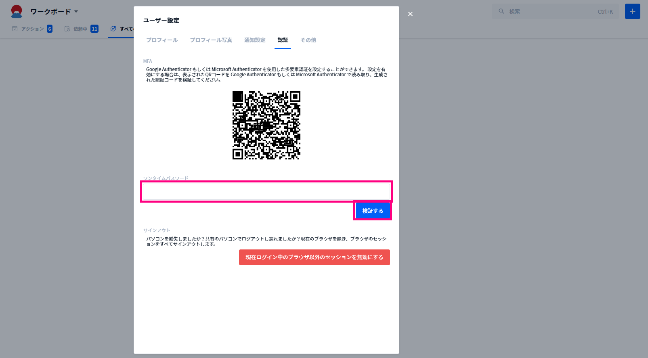Click the すべて chat bubble icon
Viewport: 648px width, 358px height.
(x=113, y=29)
